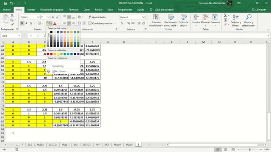This screenshot has width=271, height=152.
Task: Pick the dark red standard color swatch
Action: point(48,54)
